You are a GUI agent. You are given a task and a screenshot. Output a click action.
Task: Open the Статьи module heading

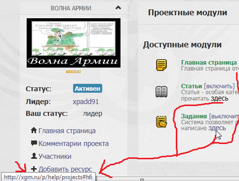[x=192, y=86]
